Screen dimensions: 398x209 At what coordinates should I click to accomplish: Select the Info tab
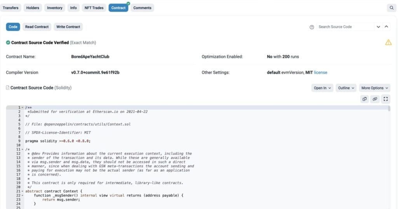tap(73, 8)
